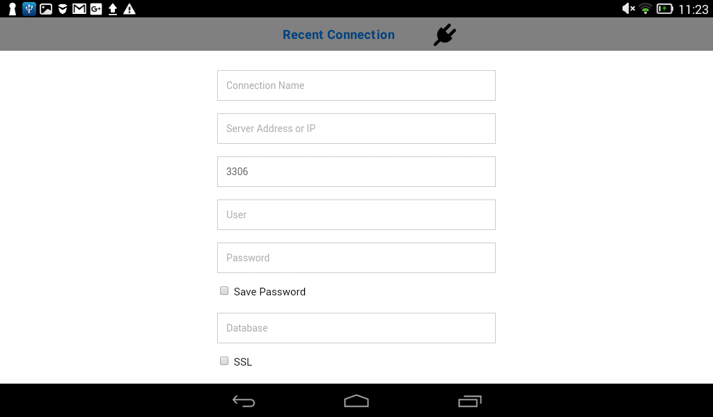This screenshot has height=417, width=713.
Task: Tap the battery status icon
Action: [664, 8]
